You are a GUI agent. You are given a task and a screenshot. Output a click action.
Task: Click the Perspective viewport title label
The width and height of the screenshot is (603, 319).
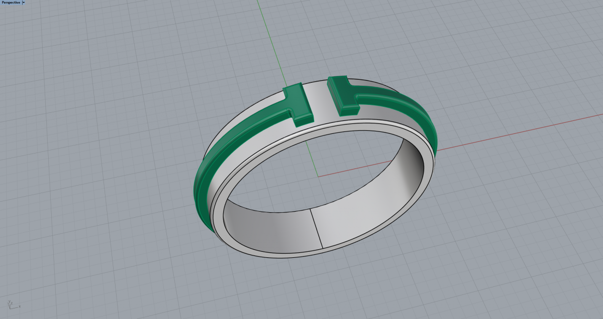11,3
